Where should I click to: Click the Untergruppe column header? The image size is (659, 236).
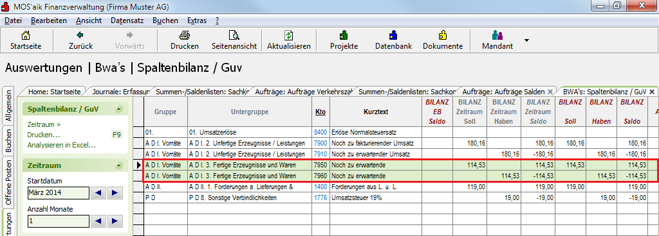[250, 112]
